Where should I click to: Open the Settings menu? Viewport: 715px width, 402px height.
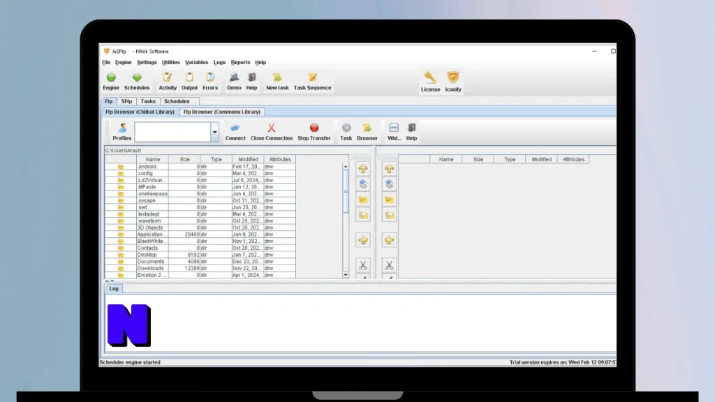pos(147,62)
